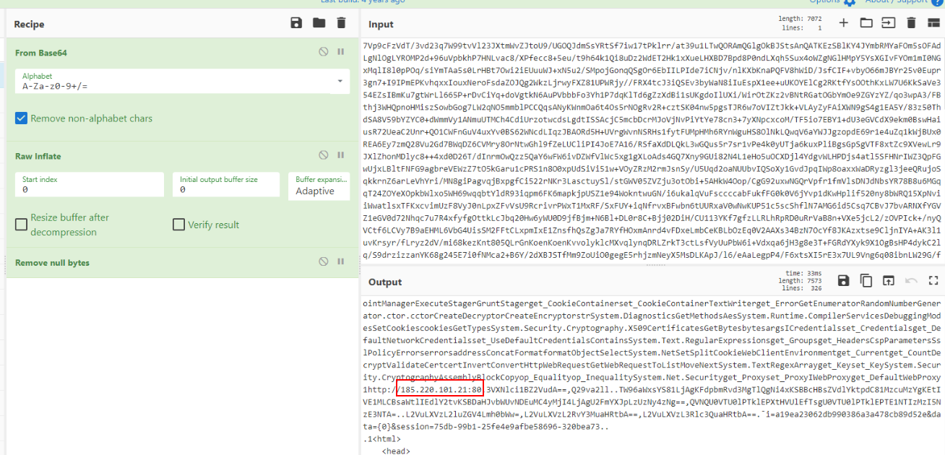Select the From Base64 operation title
The height and width of the screenshot is (455, 945).
coord(41,53)
